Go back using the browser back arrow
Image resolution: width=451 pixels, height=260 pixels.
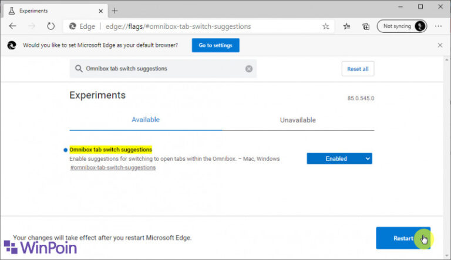[x=13, y=26]
